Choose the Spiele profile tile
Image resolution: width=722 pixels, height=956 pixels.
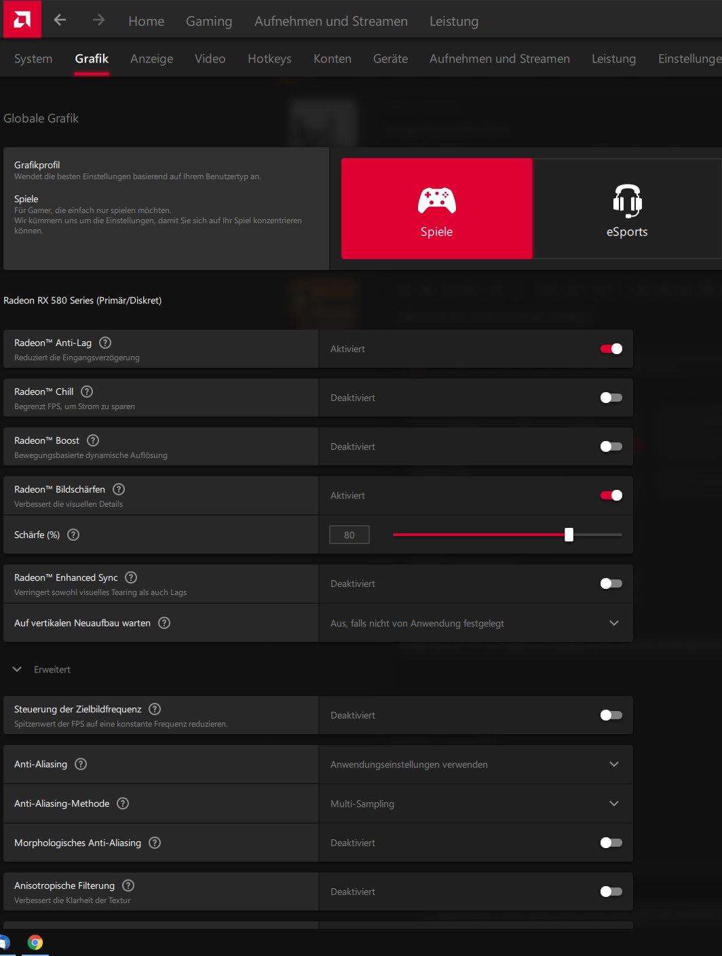436,209
